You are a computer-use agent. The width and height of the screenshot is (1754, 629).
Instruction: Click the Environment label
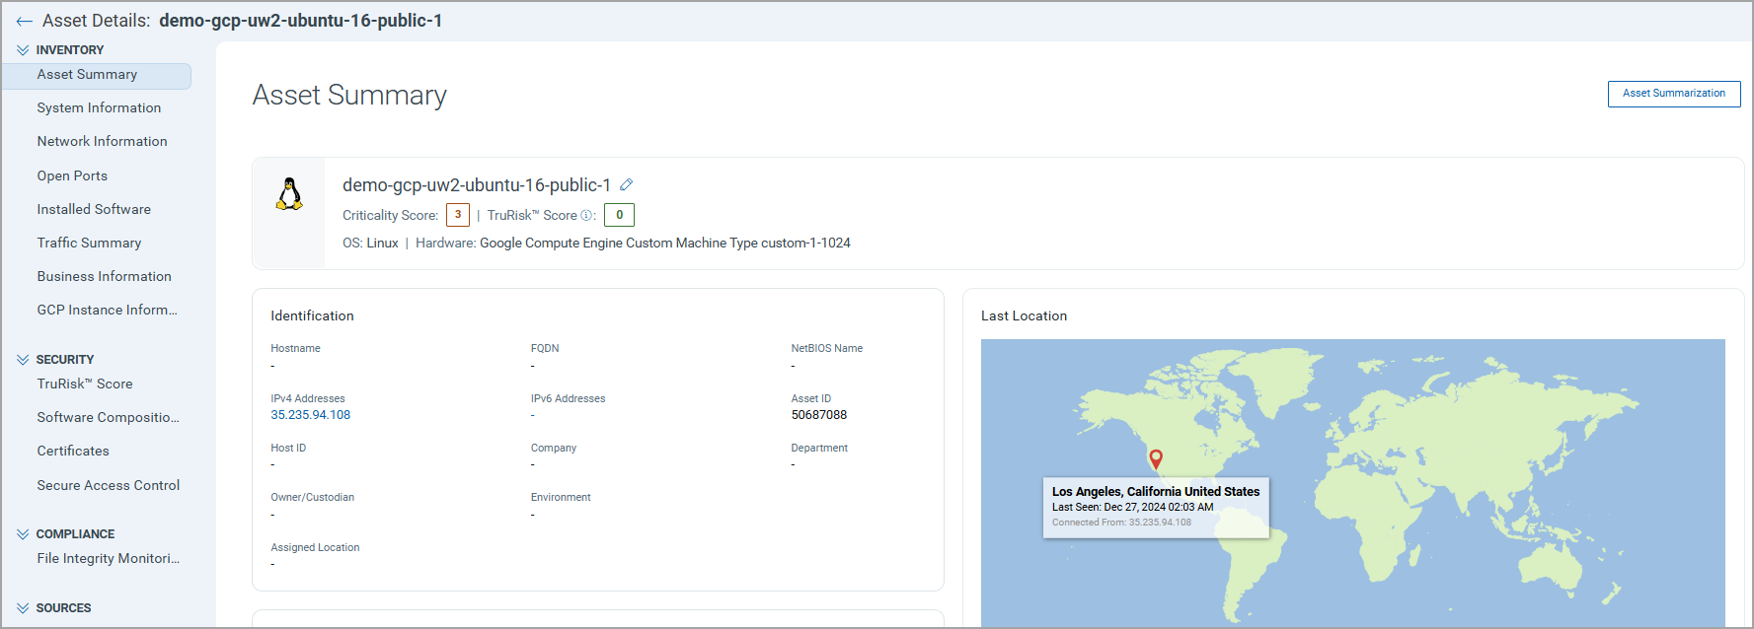pyautogui.click(x=561, y=498)
